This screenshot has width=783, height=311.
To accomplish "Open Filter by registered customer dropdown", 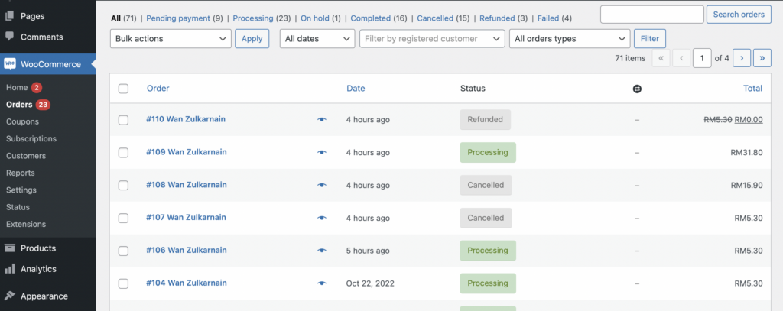I will pyautogui.click(x=432, y=38).
